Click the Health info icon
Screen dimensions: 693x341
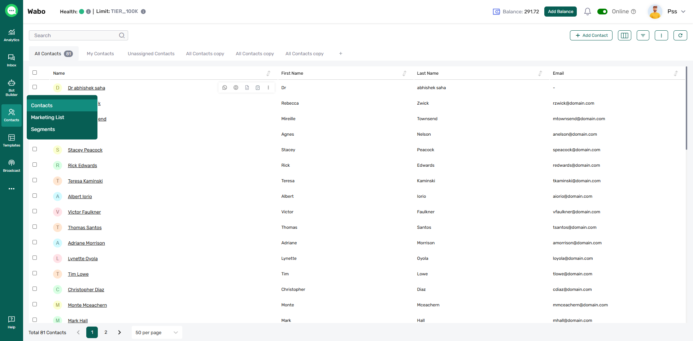click(88, 12)
